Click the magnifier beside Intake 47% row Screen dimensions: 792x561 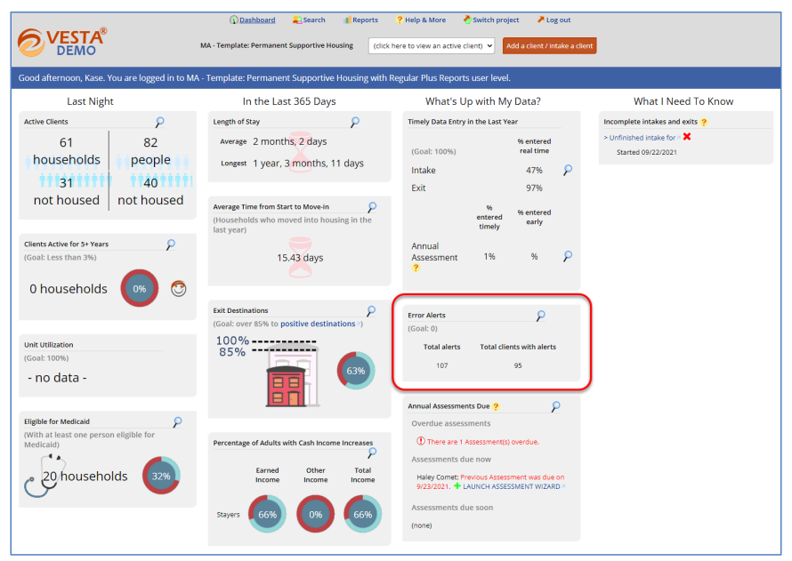pyautogui.click(x=567, y=169)
